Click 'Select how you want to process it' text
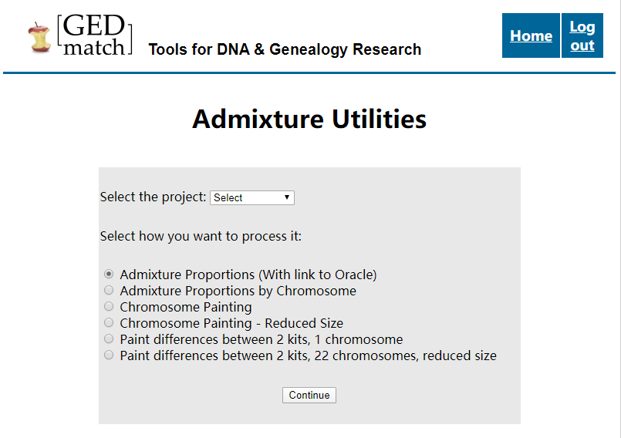Image resolution: width=621 pixels, height=438 pixels. click(201, 237)
